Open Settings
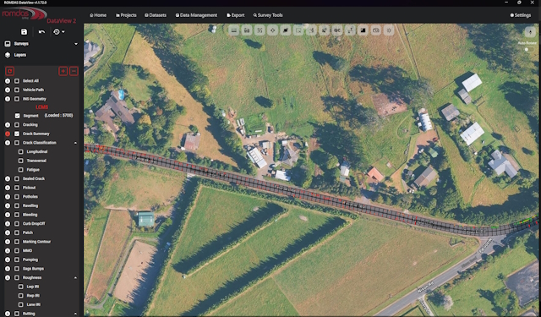 (521, 15)
